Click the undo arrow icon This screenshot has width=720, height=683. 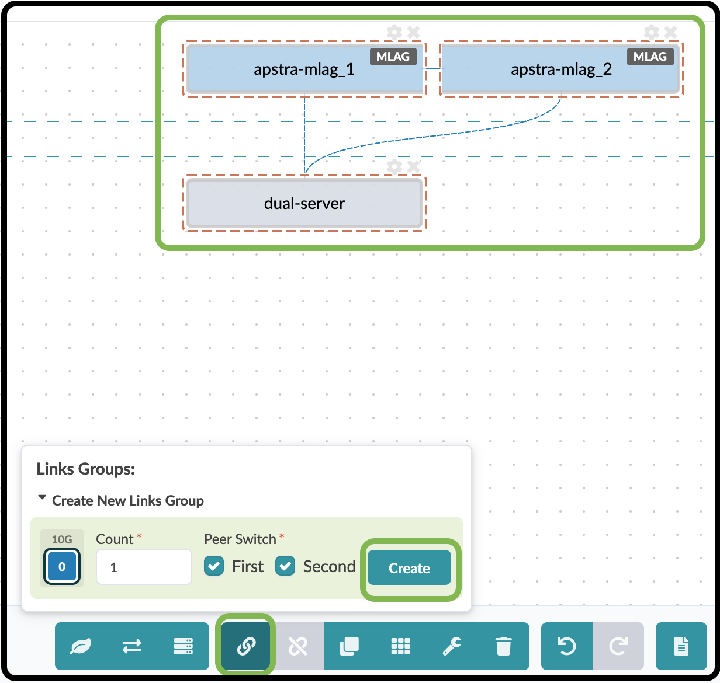coord(567,646)
